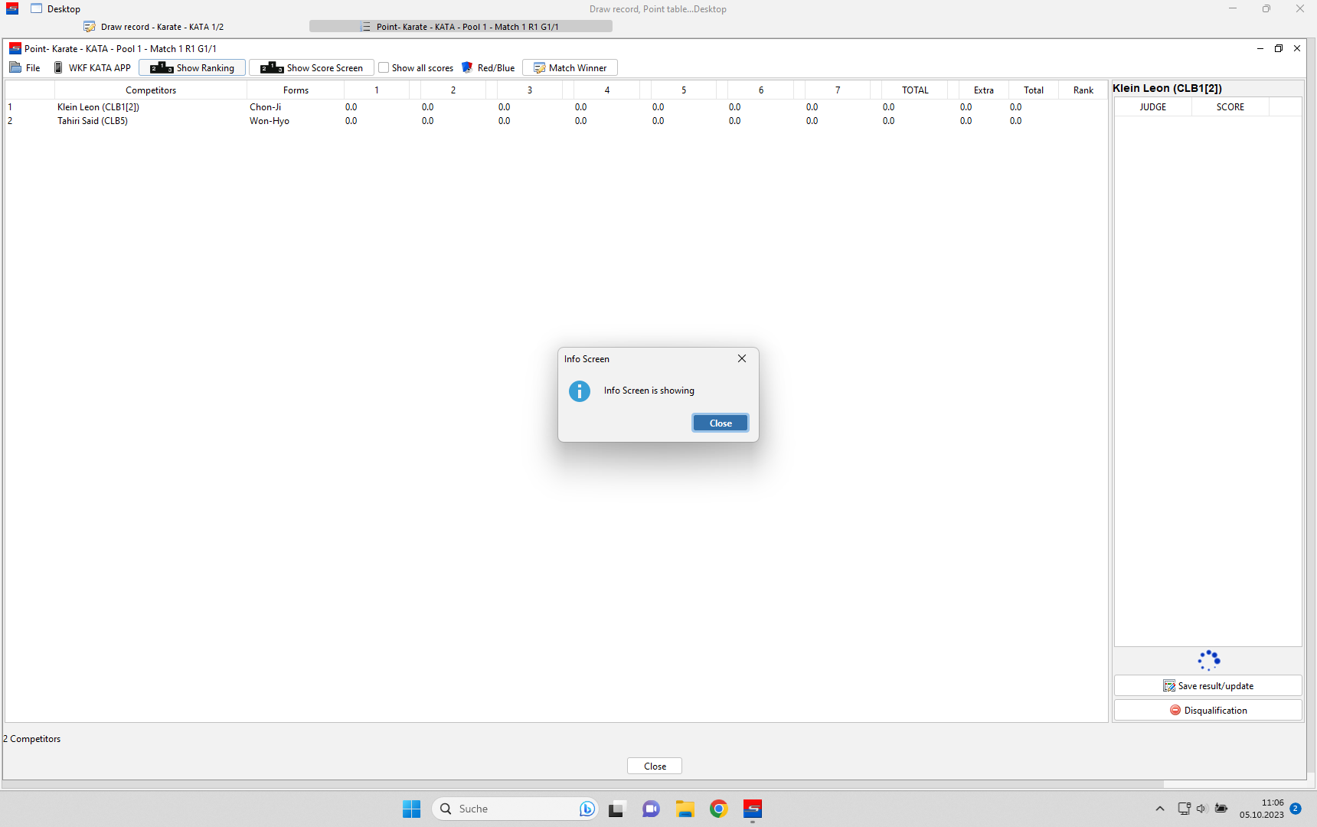Click the Match Winner icon
1317x827 pixels.
(x=540, y=67)
